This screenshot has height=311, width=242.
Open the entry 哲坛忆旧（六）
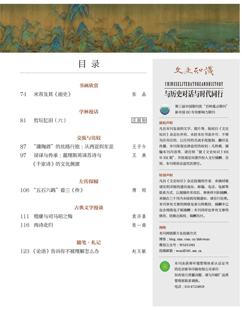(x=50, y=120)
